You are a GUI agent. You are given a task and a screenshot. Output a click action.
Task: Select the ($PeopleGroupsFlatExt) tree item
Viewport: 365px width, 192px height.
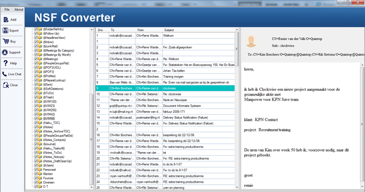[x=58, y=135]
